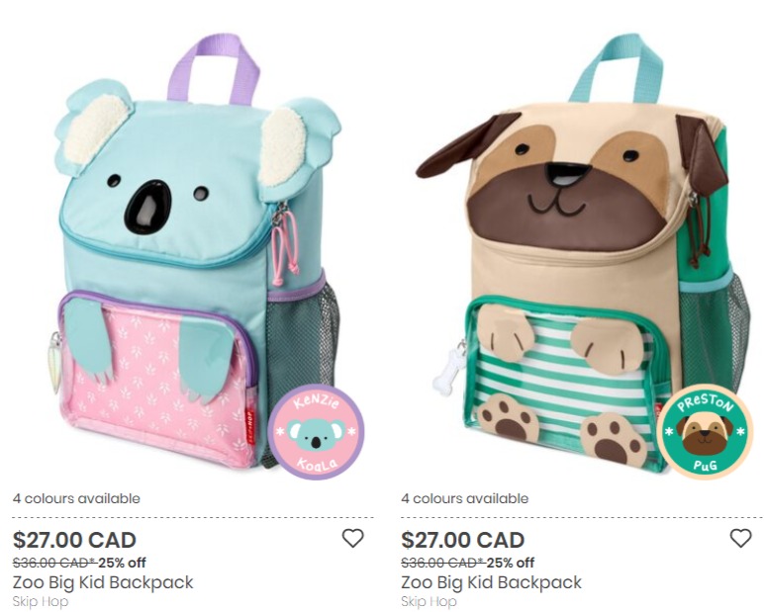Select Skip Hop brand under koala backpack

(41, 602)
